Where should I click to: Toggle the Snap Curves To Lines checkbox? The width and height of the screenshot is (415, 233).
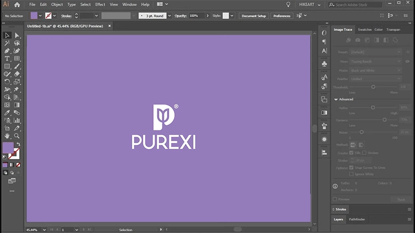[351, 167]
